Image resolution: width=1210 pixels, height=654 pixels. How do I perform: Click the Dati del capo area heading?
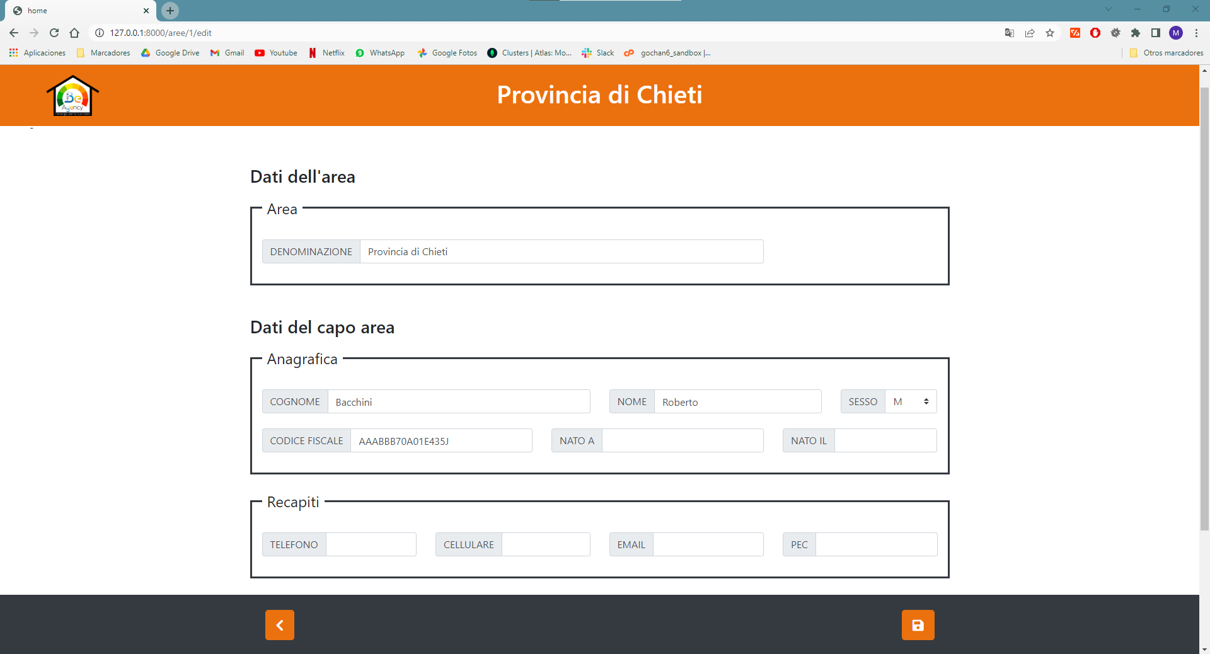point(322,327)
